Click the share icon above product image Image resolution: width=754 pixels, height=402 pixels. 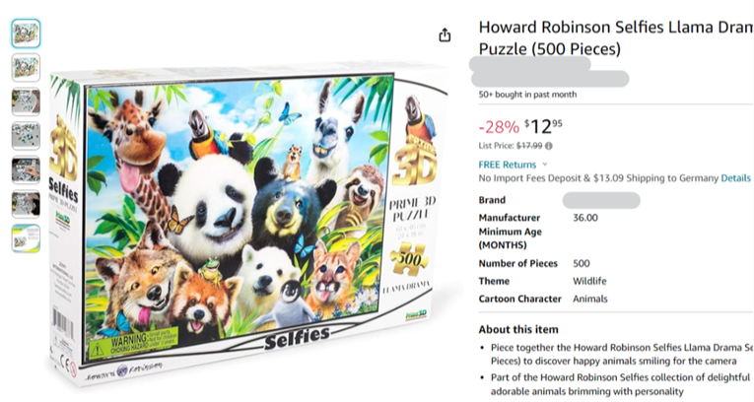point(445,35)
